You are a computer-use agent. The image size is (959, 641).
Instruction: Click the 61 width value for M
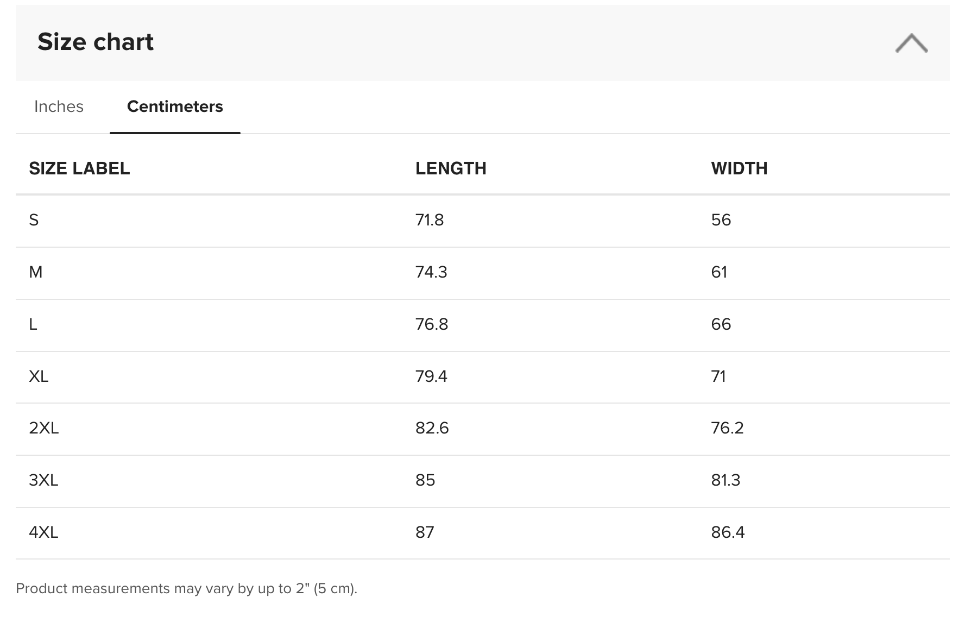(x=719, y=272)
